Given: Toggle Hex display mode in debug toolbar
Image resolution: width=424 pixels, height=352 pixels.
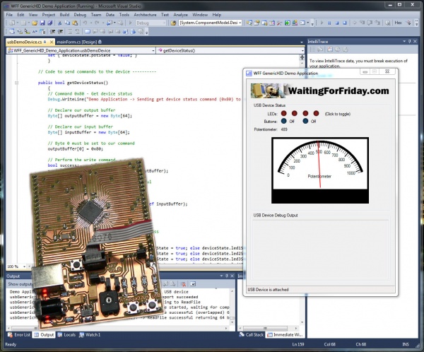Looking at the screenshot, I should pyautogui.click(x=398, y=23).
